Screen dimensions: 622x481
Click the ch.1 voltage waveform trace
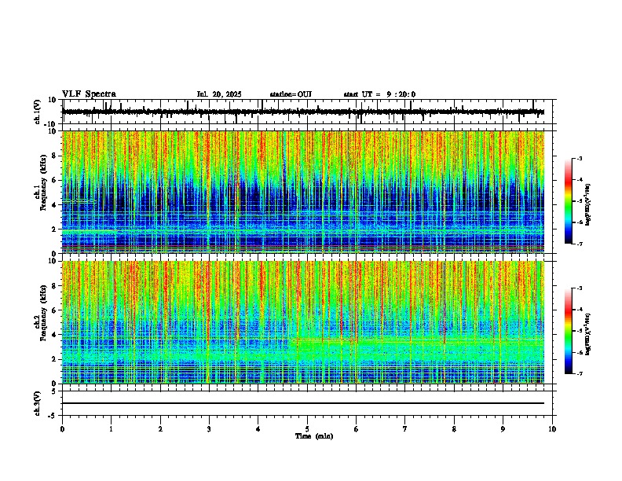point(303,112)
